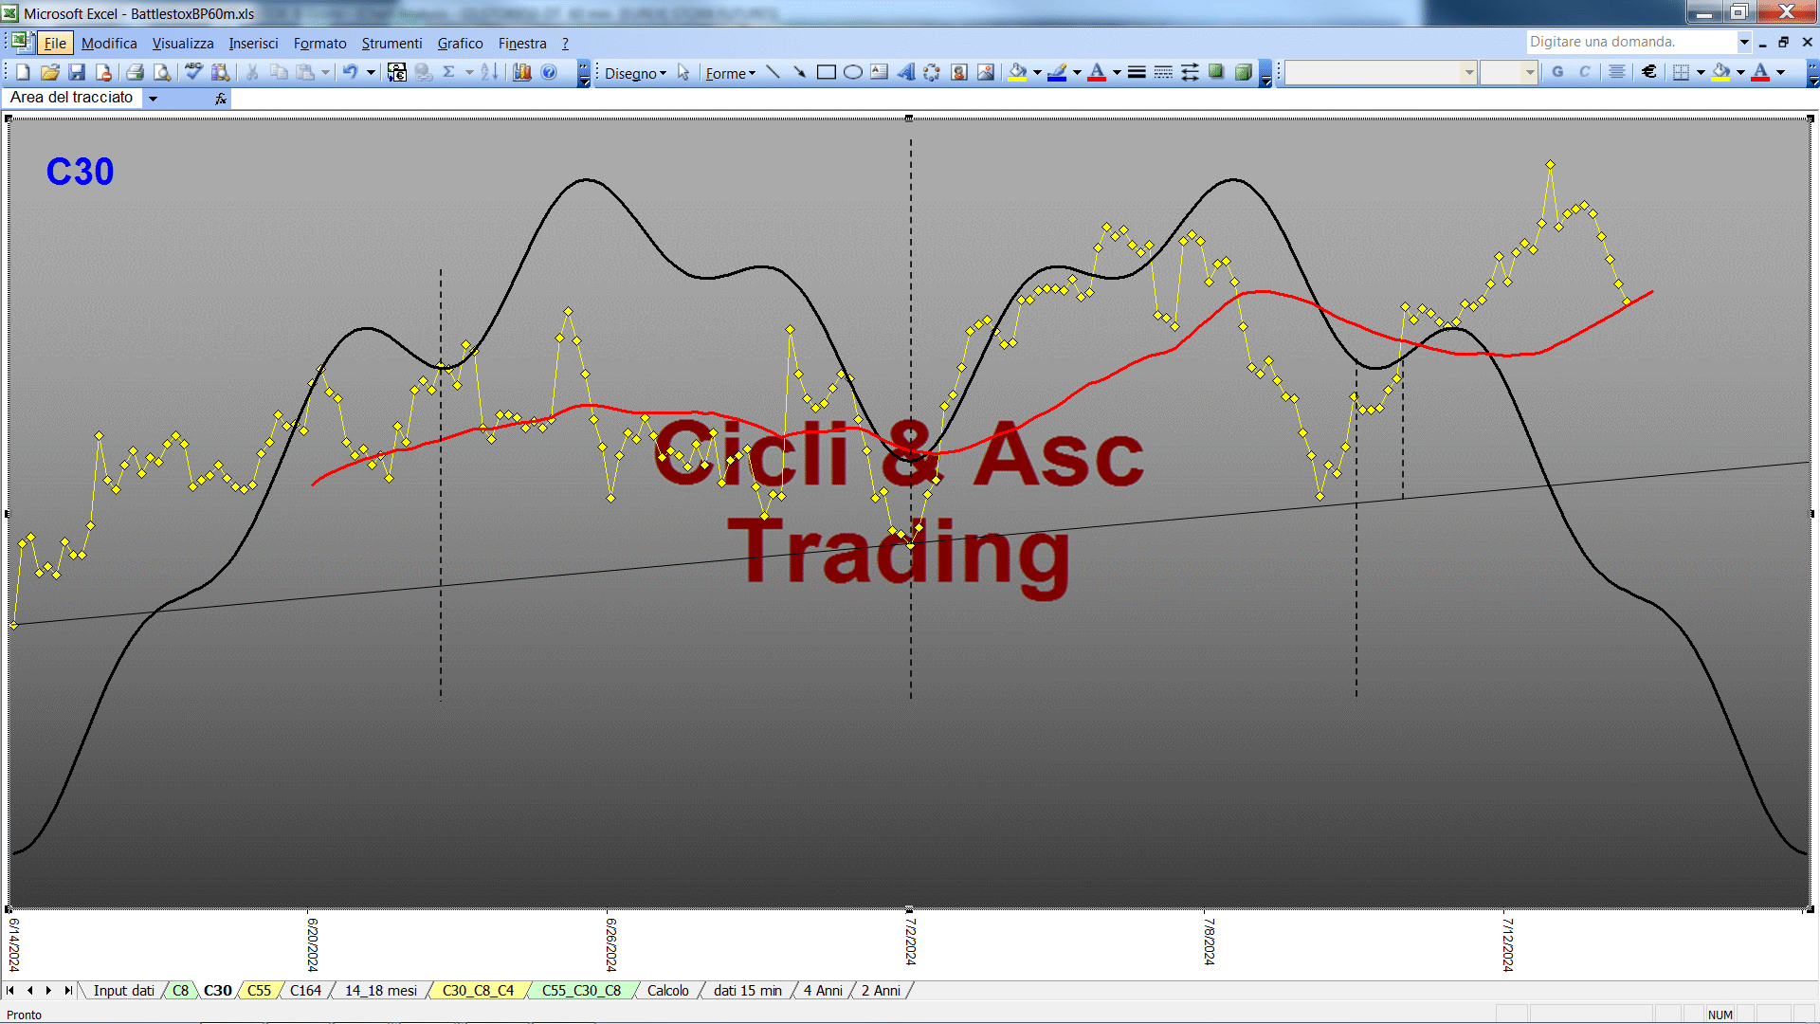Switch to the 4 Anni sheet tab
The width and height of the screenshot is (1820, 1024).
tap(823, 990)
